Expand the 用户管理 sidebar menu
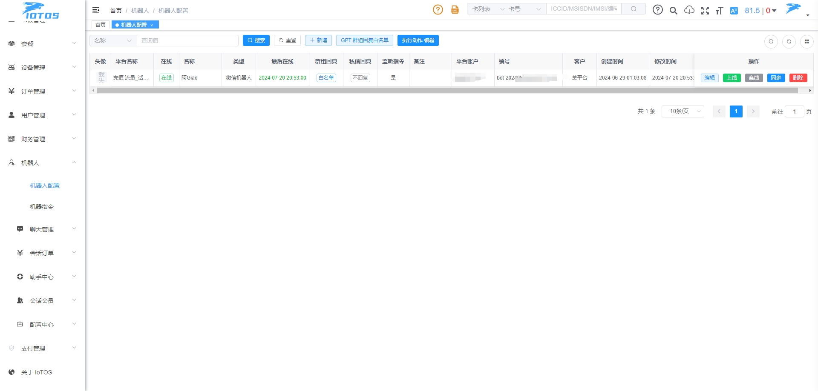 coord(43,115)
